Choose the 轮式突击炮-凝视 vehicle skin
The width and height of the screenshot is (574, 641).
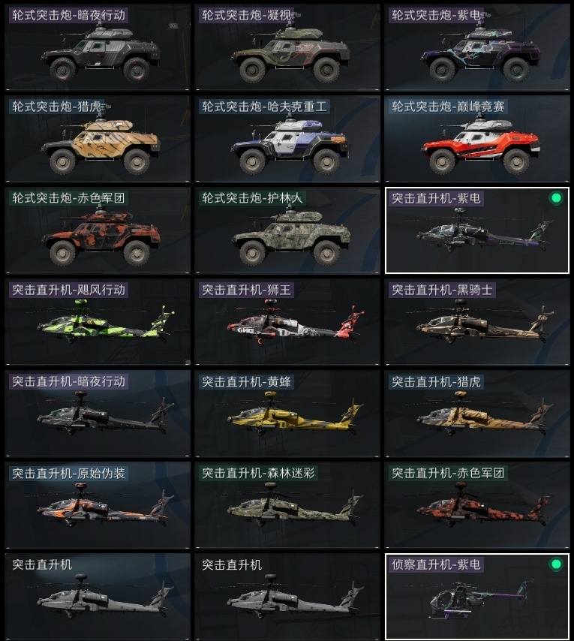click(287, 47)
